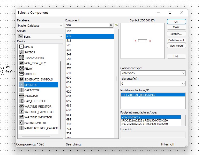Viewport: 201px width, 155px height.
Task: Select component value 500
Action: point(90,31)
